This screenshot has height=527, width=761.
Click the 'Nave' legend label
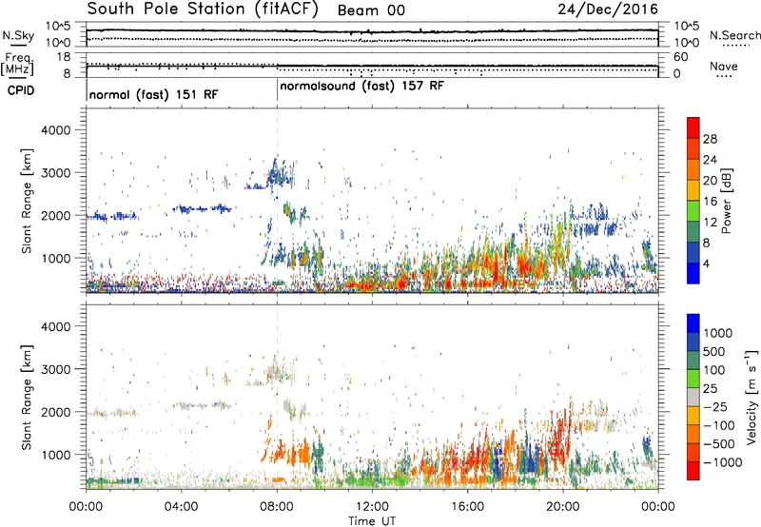point(724,67)
